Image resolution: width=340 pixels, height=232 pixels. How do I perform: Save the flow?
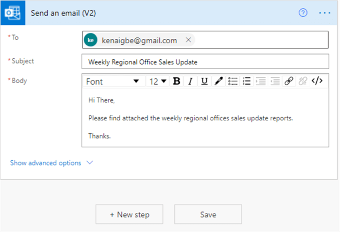[x=208, y=214]
